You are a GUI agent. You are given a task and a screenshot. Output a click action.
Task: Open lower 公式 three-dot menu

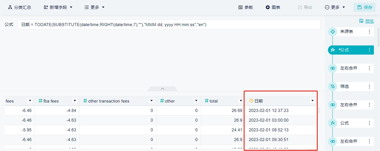tap(369, 123)
